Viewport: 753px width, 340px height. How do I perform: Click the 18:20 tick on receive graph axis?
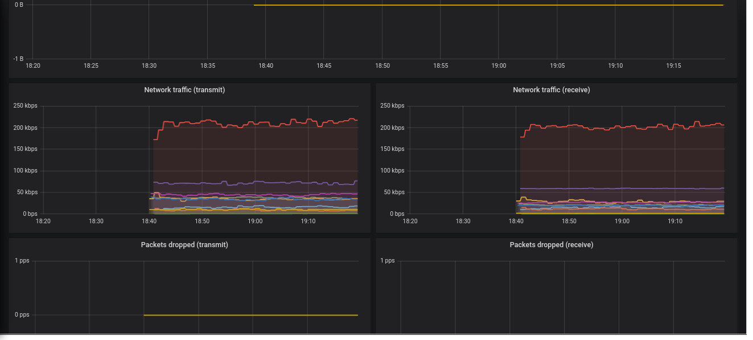point(410,221)
